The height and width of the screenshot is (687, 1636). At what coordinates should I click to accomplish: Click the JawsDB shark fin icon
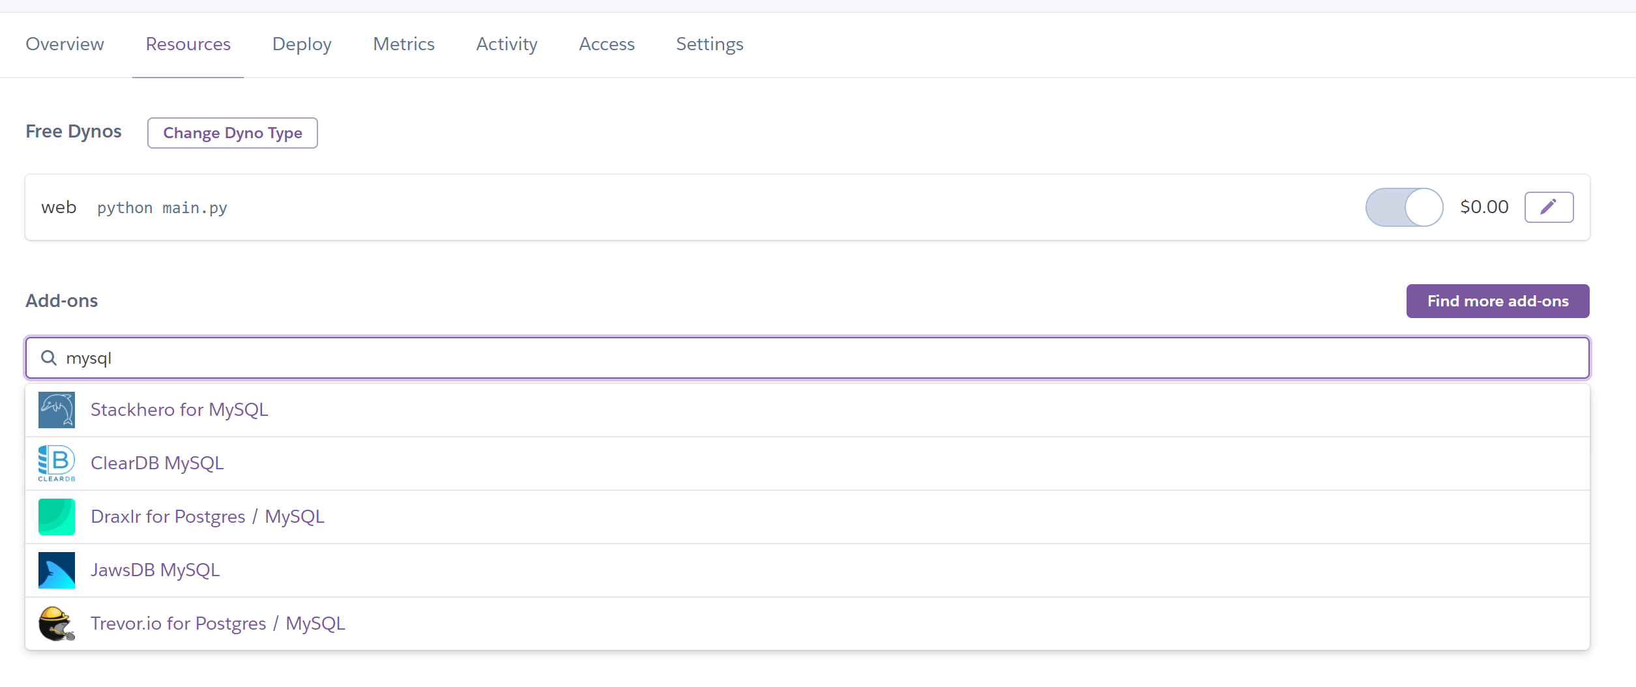point(57,570)
